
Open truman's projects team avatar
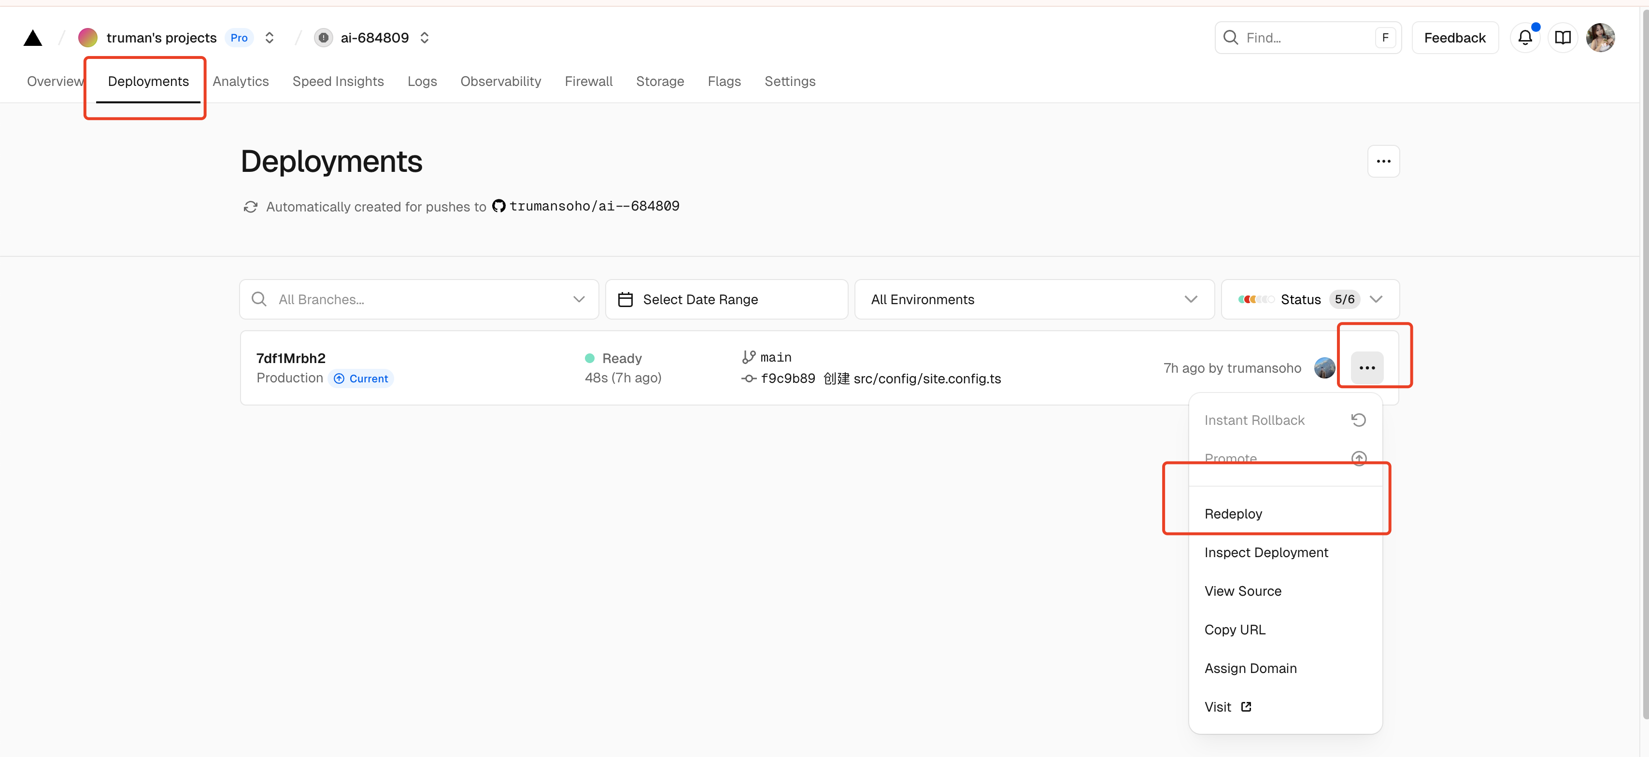click(88, 38)
